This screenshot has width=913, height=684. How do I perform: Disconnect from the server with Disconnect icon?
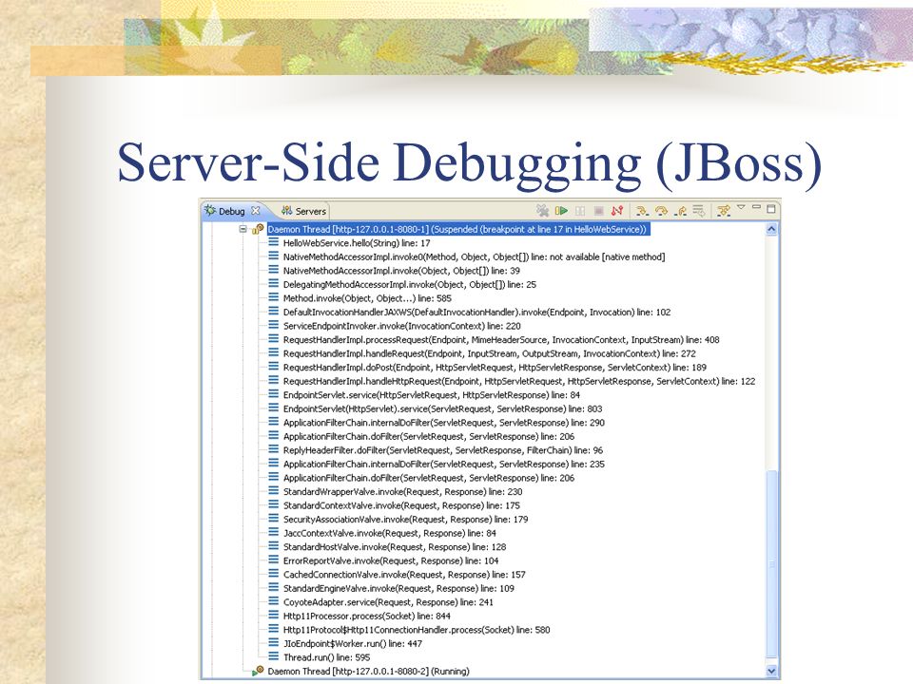pos(617,211)
